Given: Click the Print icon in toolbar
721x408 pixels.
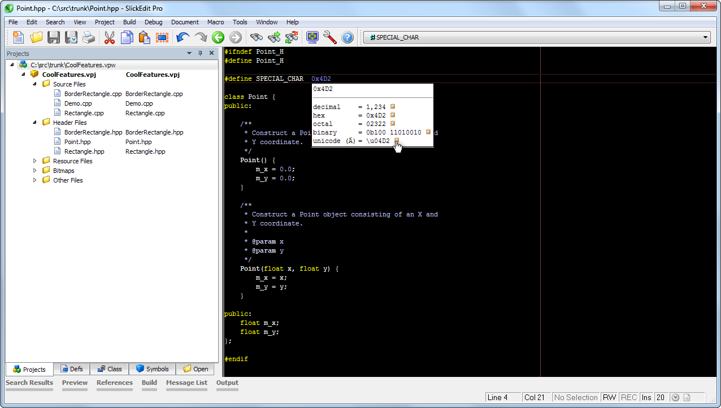Looking at the screenshot, I should click(89, 38).
